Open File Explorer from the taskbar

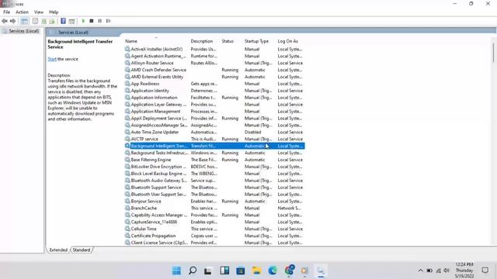coord(256,270)
